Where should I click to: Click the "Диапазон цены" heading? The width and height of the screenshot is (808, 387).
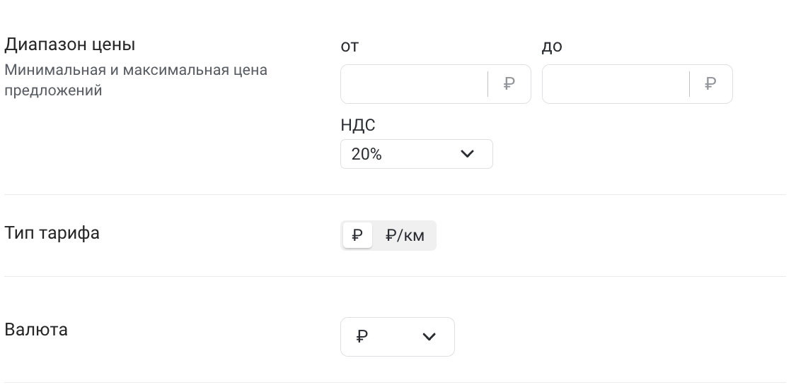(70, 44)
